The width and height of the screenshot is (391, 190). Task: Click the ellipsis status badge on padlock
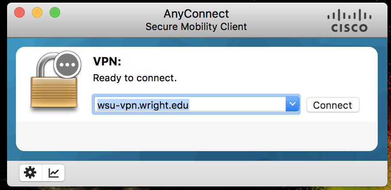67,65
